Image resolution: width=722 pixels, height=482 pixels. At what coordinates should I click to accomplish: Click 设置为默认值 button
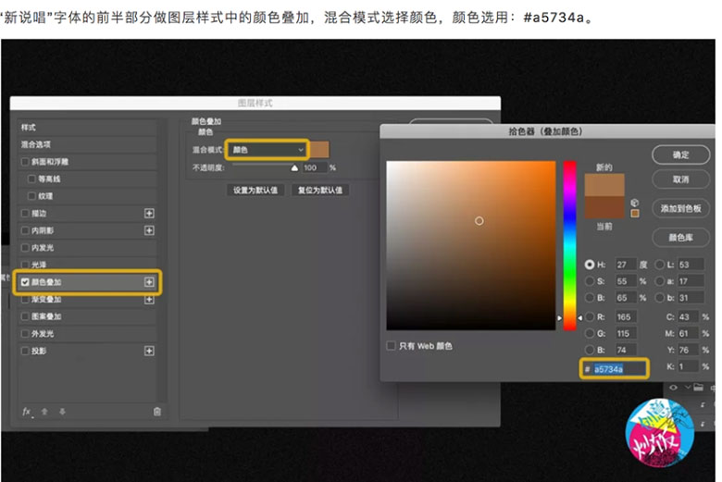point(255,191)
